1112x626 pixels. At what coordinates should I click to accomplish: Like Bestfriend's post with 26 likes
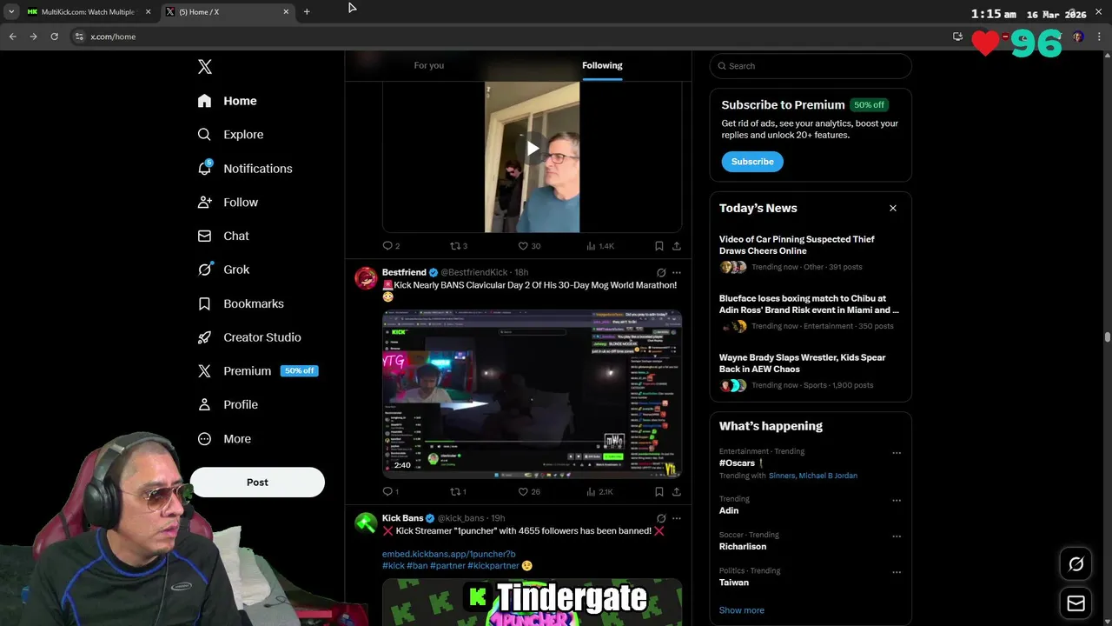(x=528, y=492)
